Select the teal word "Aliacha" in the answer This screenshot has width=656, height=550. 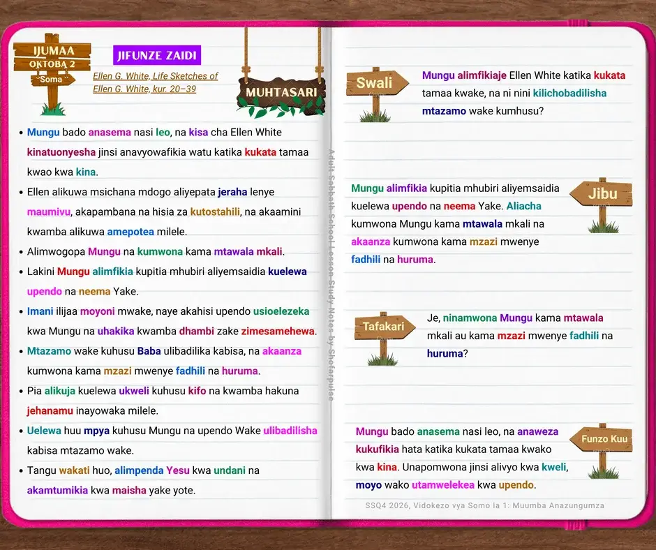pos(524,206)
